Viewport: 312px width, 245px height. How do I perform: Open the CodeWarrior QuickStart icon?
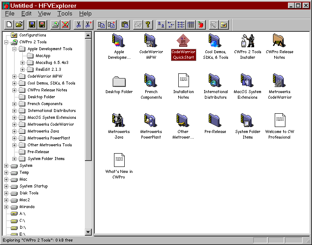click(183, 42)
